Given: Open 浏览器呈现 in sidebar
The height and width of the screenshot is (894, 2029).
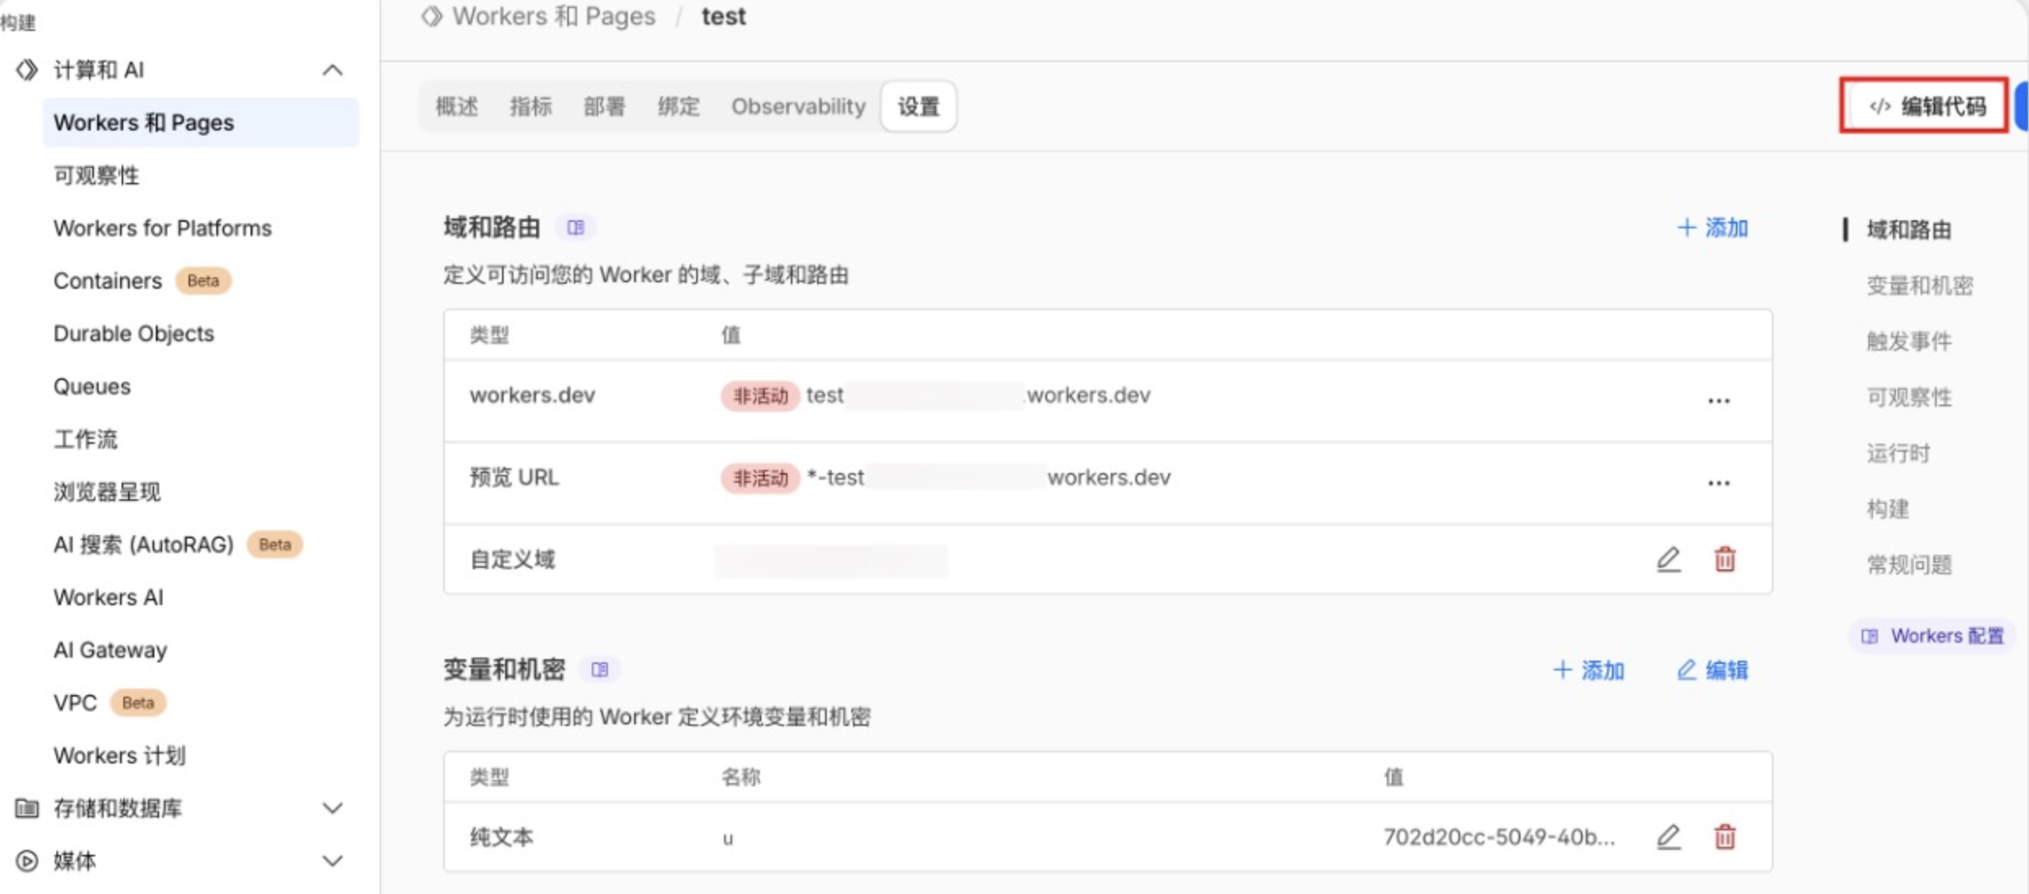Looking at the screenshot, I should [x=107, y=492].
